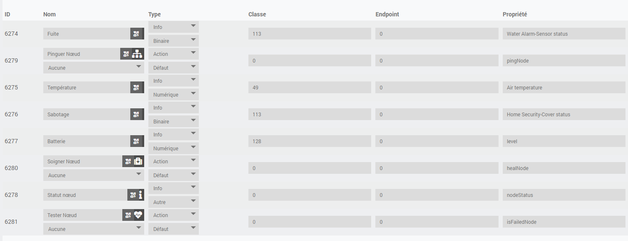Open icon chooser for Pinguer Nœud command

coord(126,54)
